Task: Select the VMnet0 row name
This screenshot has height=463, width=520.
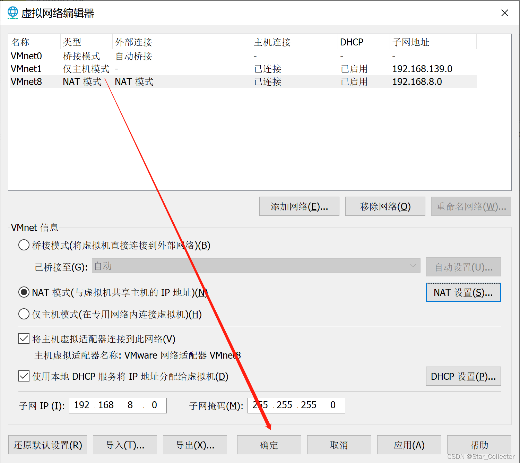Action: click(x=26, y=56)
